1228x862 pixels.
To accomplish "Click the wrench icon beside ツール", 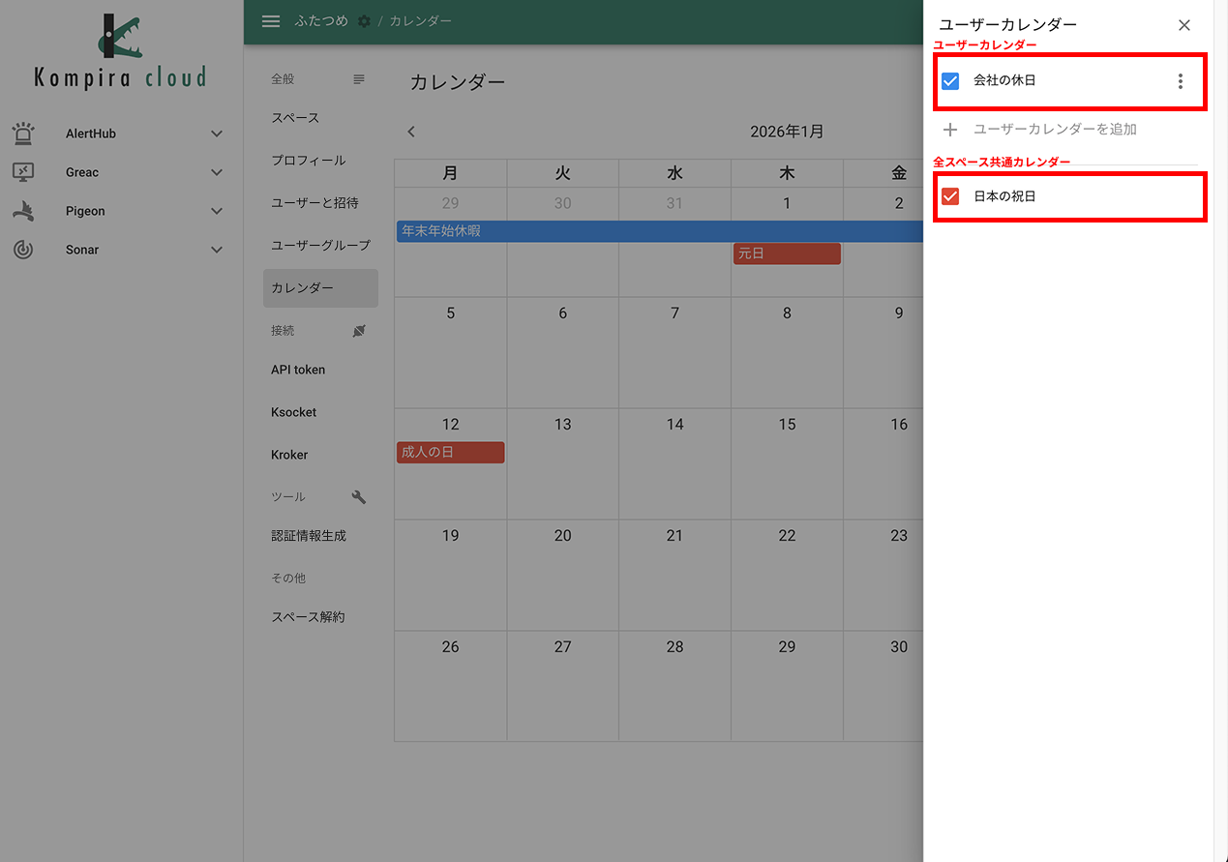I will coord(358,496).
